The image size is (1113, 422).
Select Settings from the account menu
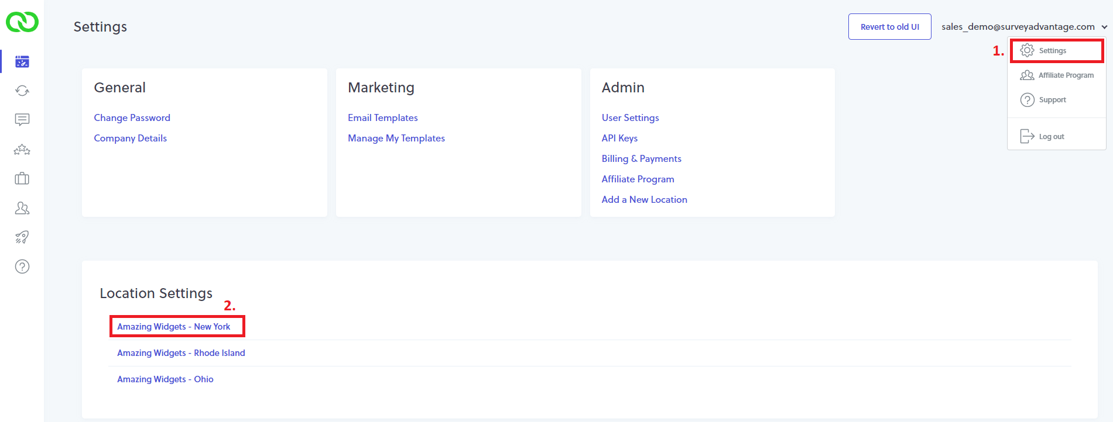point(1052,51)
